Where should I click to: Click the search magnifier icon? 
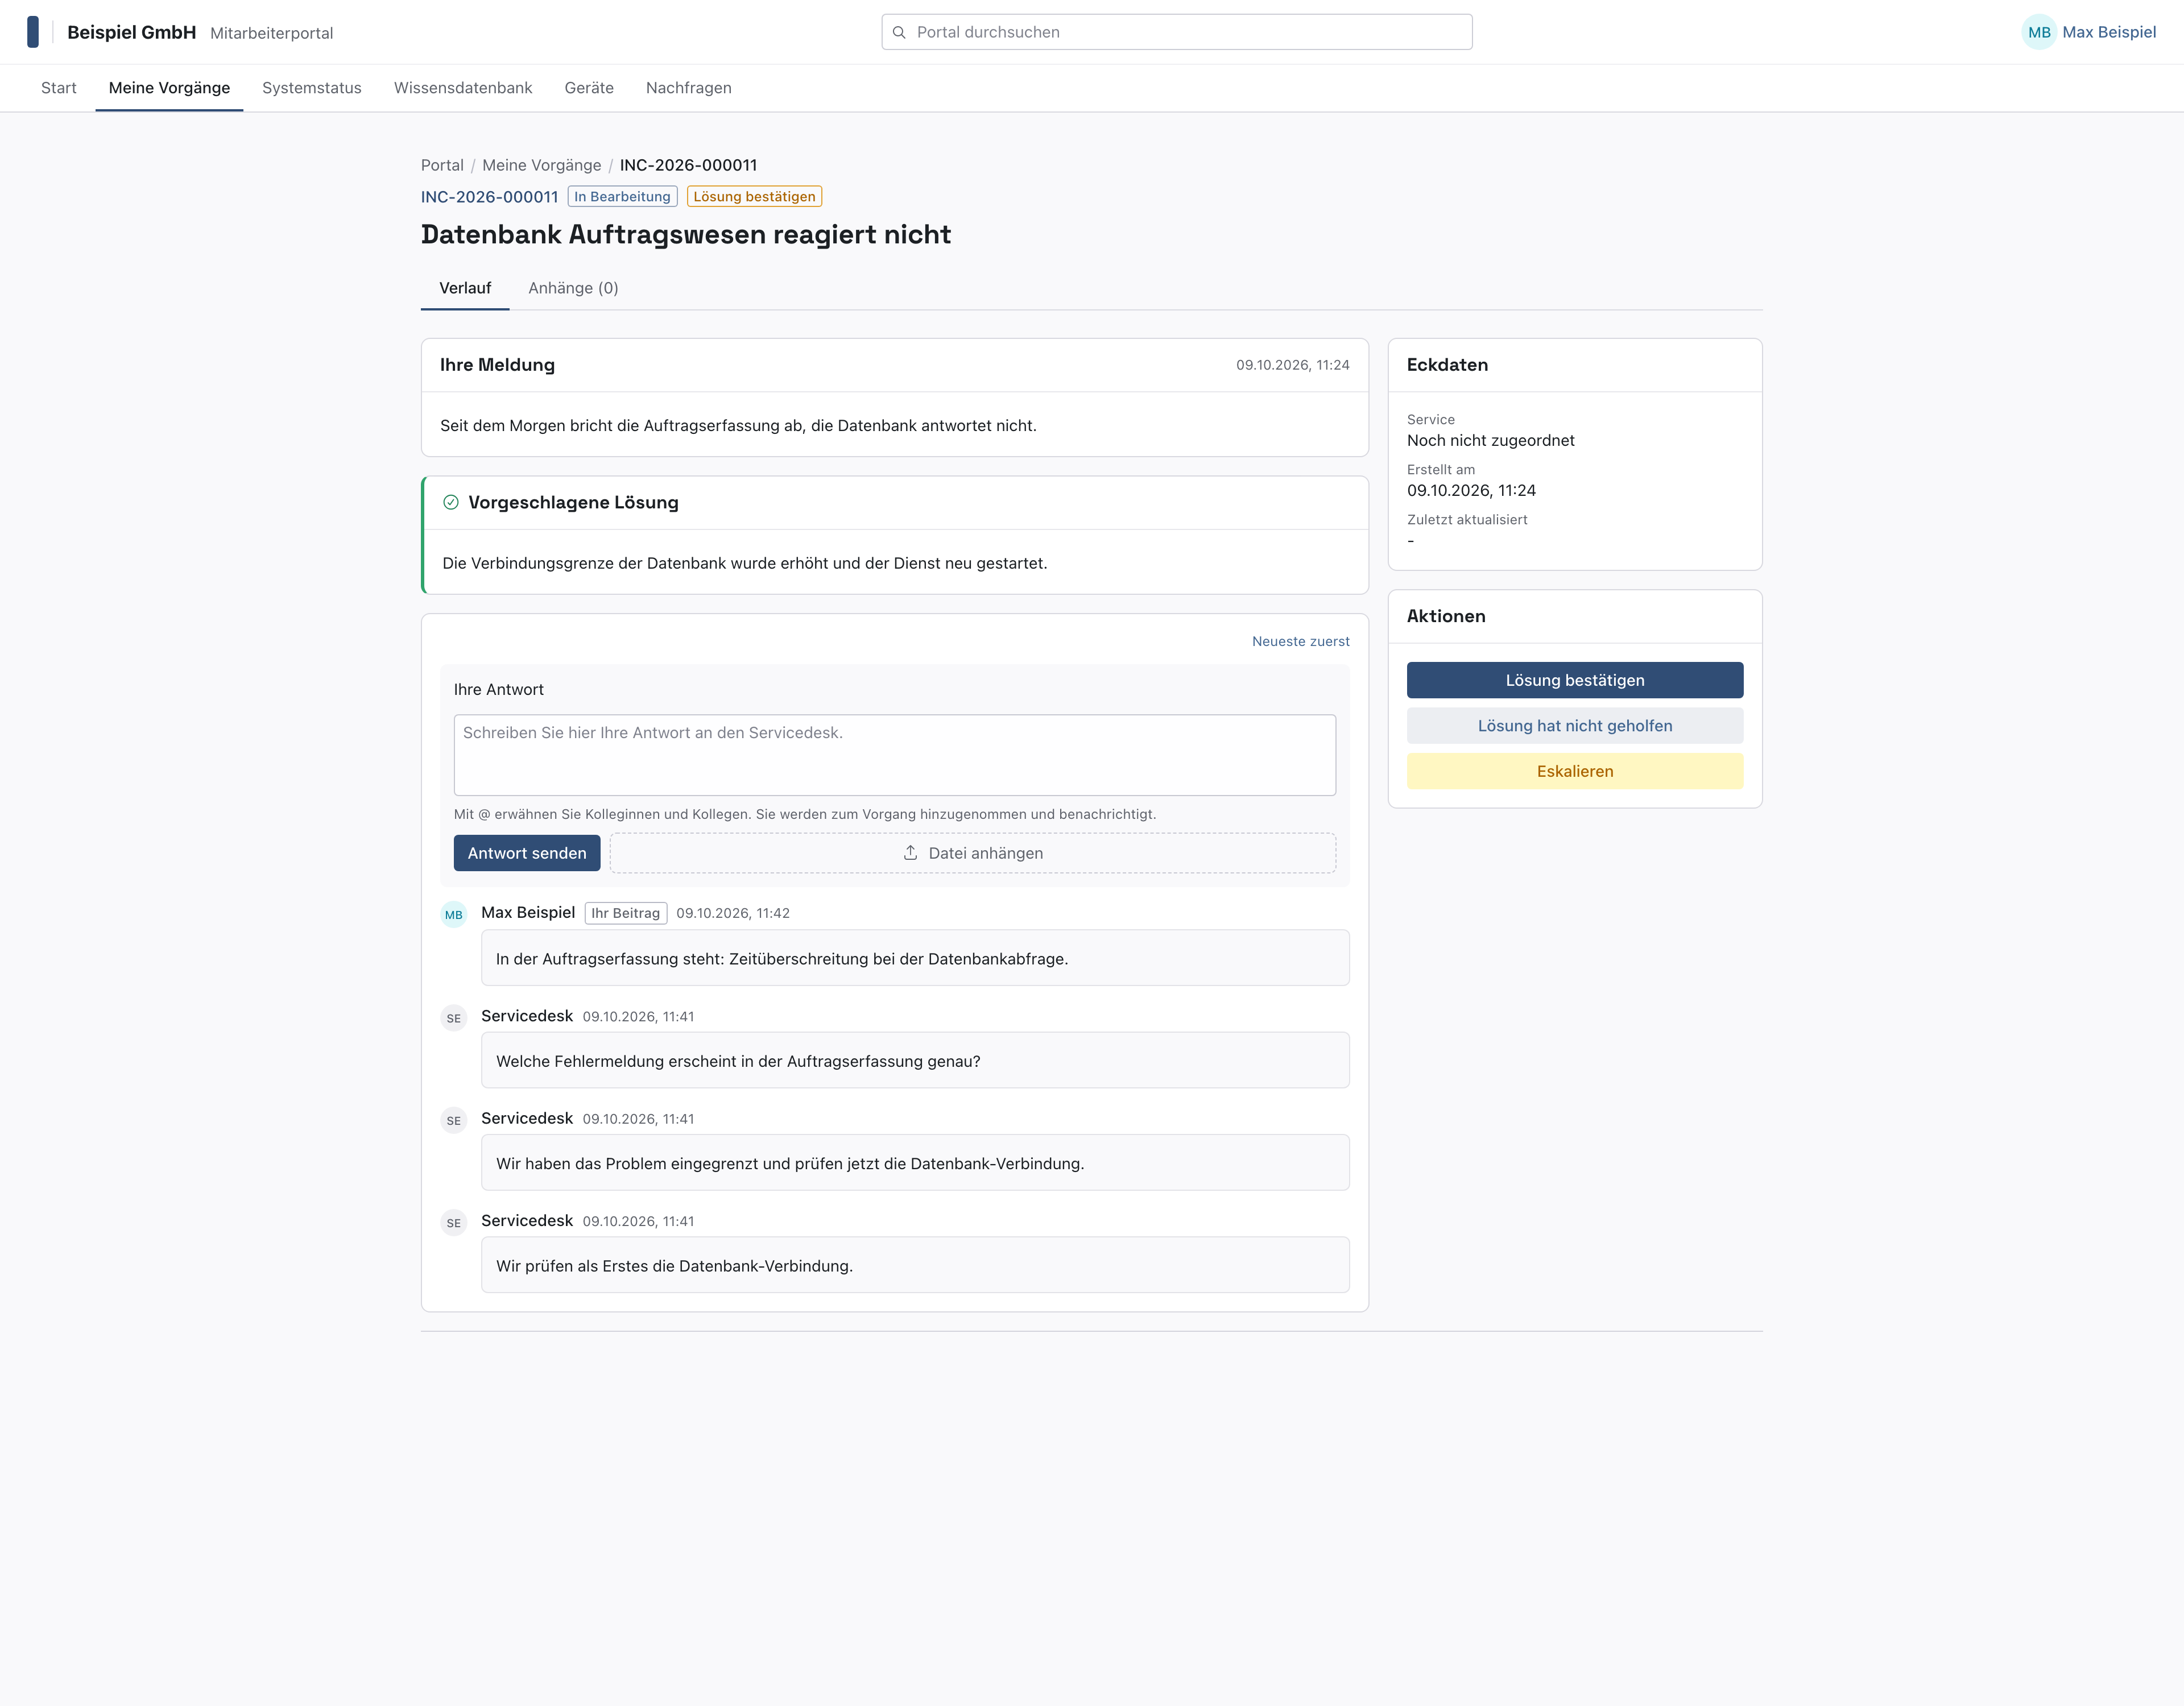899,32
